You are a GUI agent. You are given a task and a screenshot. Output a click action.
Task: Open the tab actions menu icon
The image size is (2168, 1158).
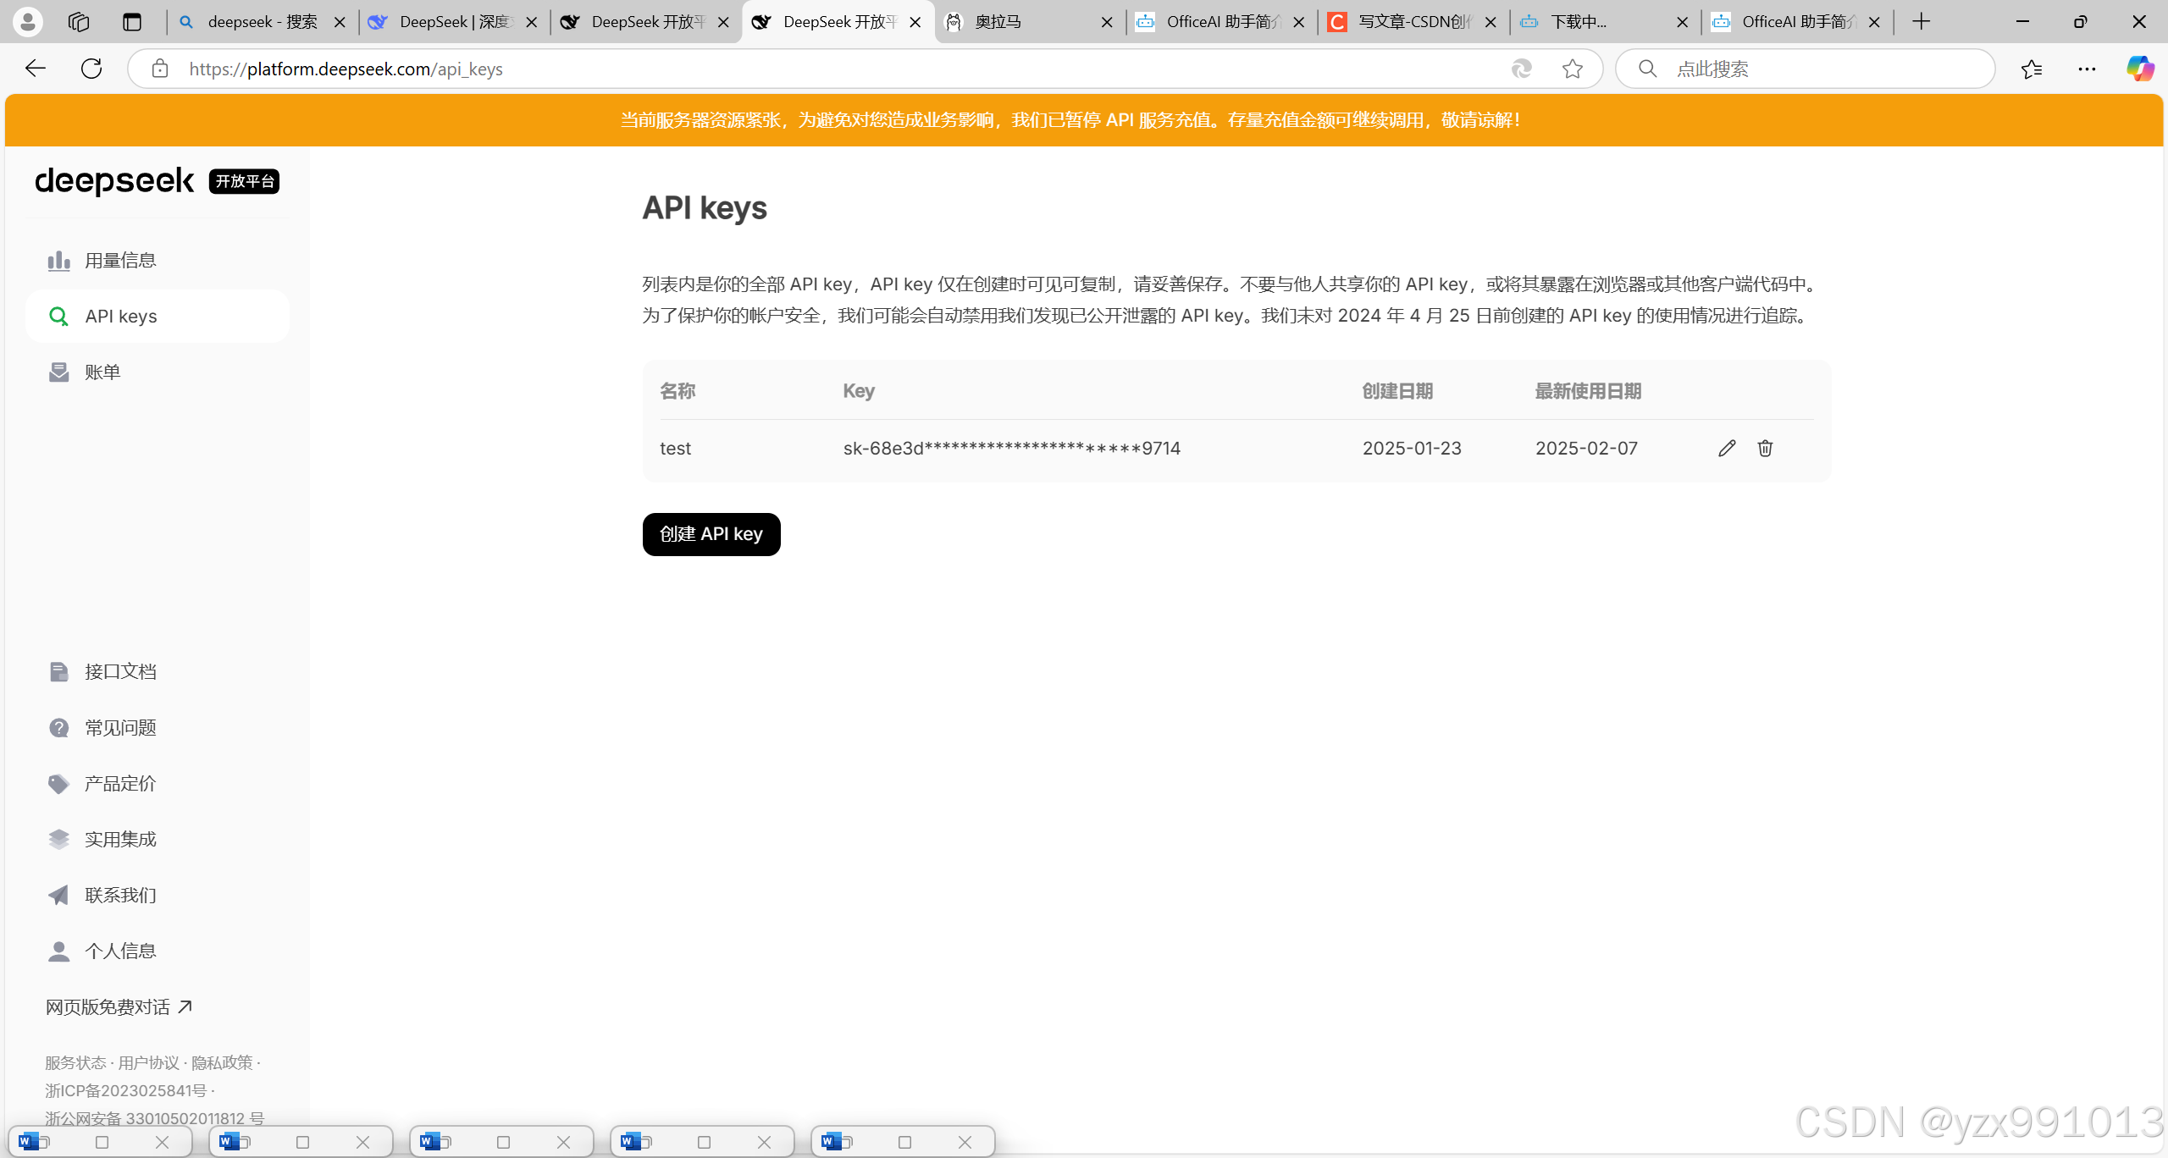(132, 22)
